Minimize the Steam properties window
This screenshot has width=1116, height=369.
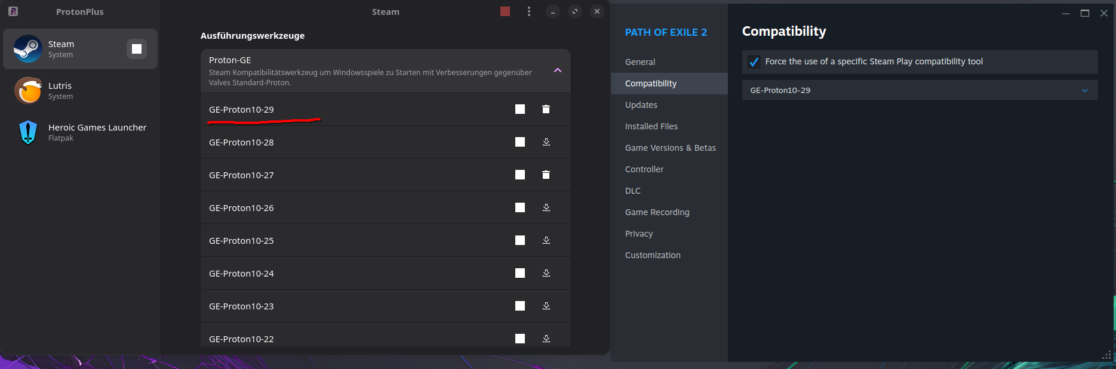click(1066, 13)
